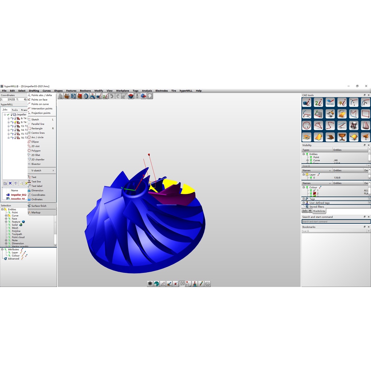Click the '00' icon in the bottom toolbar

pos(182,283)
